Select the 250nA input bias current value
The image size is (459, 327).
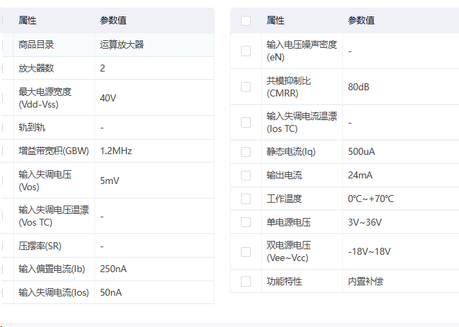coord(113,269)
